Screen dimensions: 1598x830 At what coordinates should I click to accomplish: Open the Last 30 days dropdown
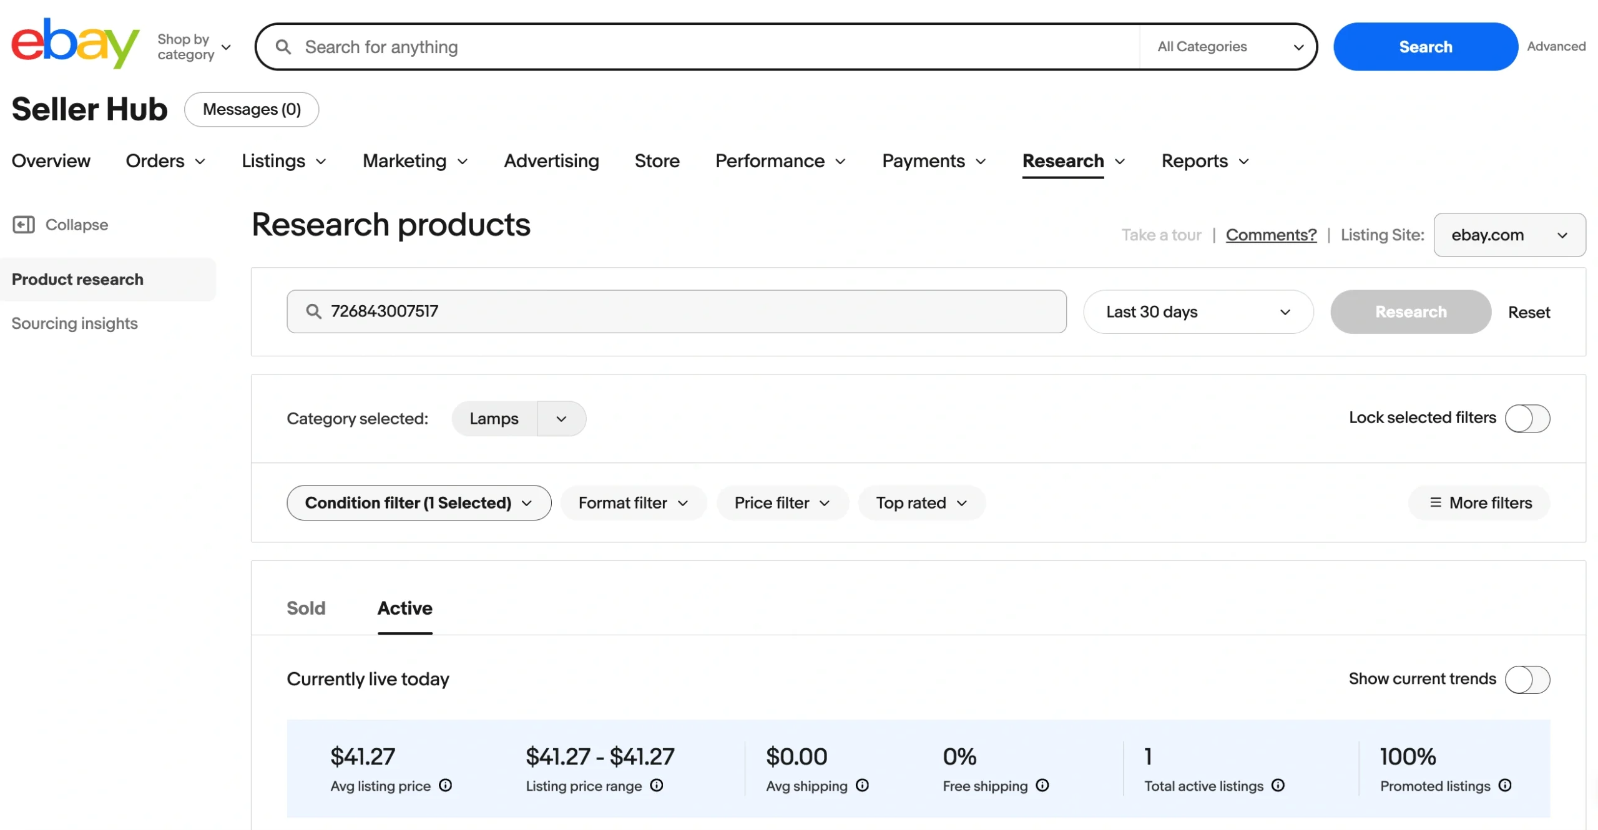point(1198,312)
